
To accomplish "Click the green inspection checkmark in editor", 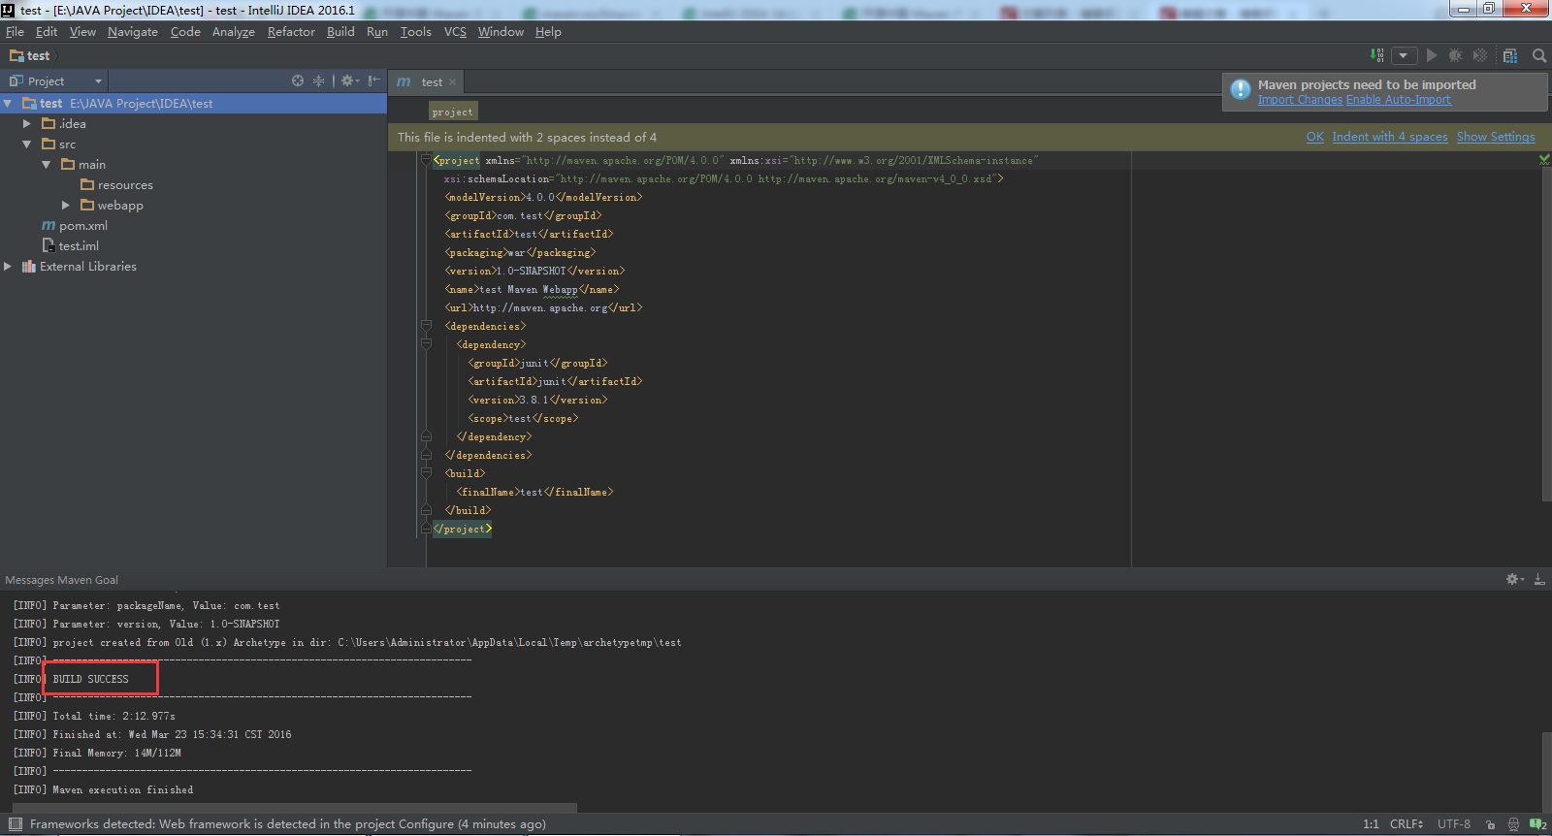I will (1544, 159).
